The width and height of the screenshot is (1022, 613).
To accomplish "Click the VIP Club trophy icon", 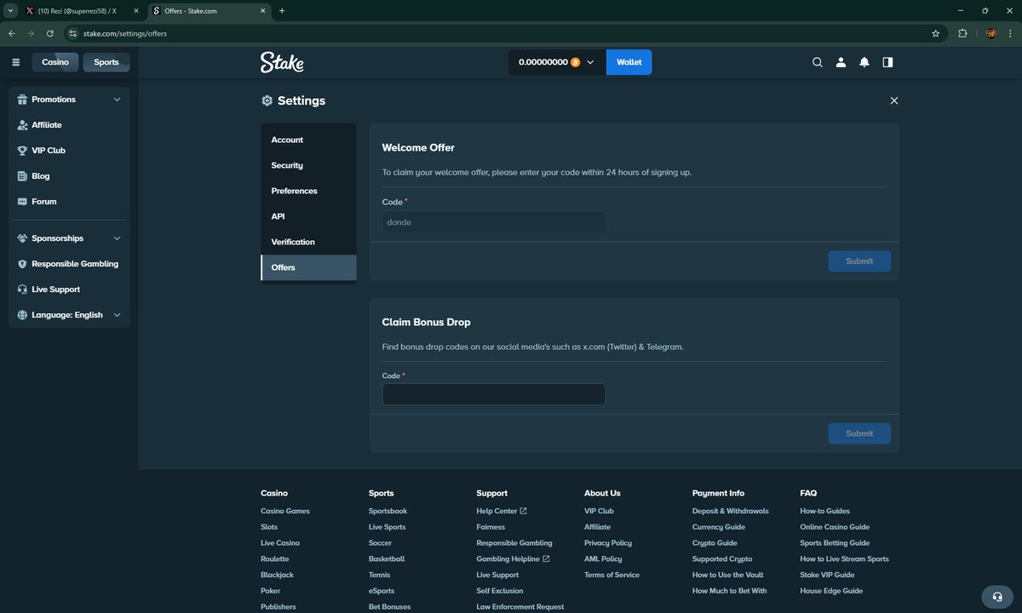I will point(23,151).
